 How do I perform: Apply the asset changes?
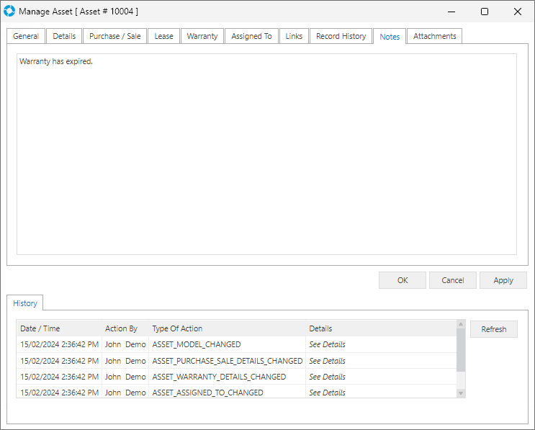[503, 280]
